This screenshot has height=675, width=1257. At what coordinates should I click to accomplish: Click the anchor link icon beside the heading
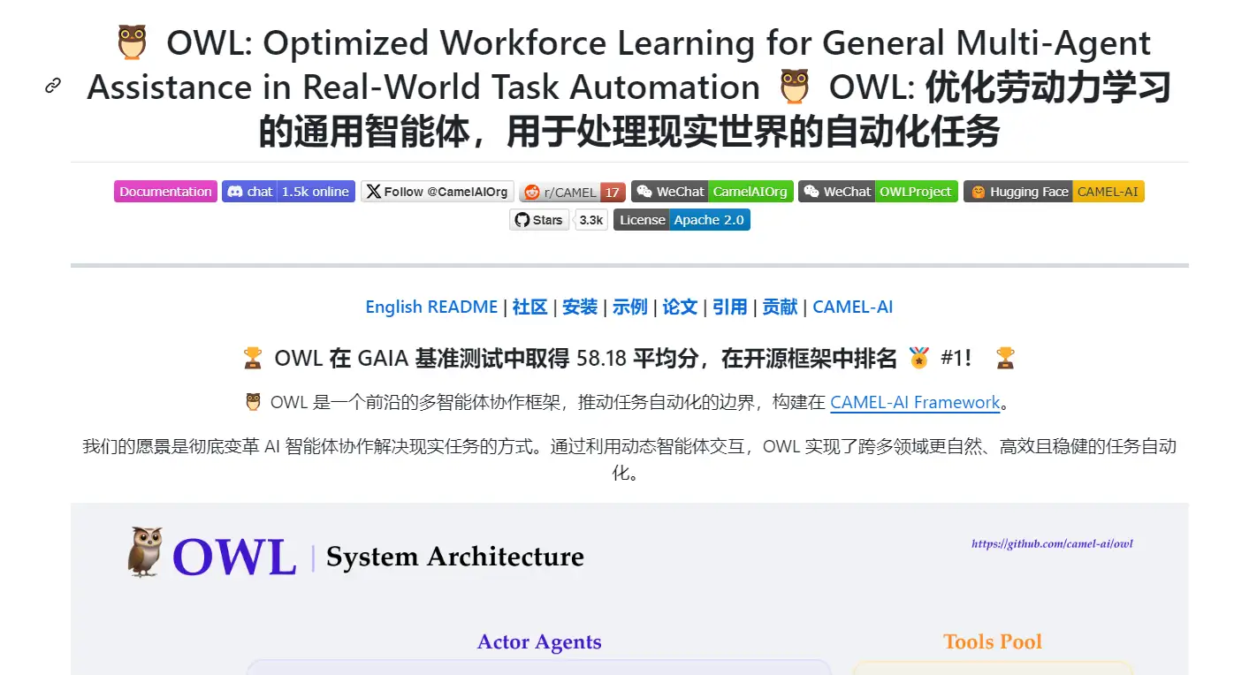click(53, 86)
